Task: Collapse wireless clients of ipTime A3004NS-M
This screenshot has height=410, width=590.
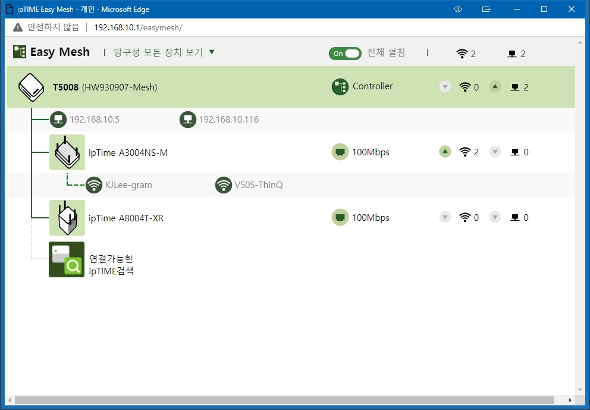Action: point(445,152)
